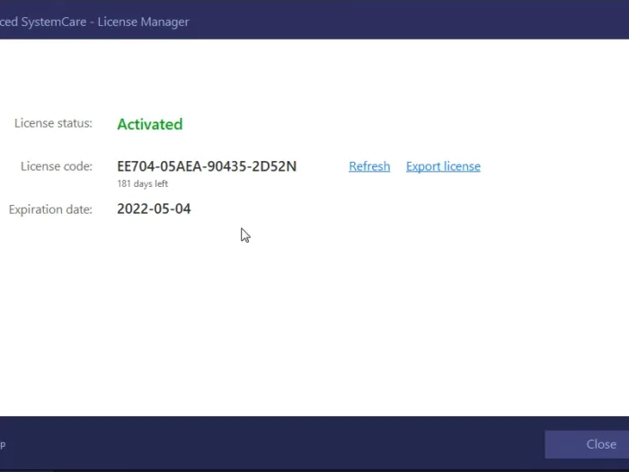The width and height of the screenshot is (629, 472).
Task: Click the year 2022 in expiration date
Action: 132,209
